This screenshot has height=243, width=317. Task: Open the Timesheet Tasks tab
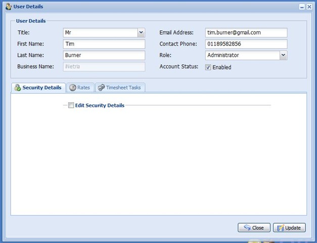(x=119, y=88)
